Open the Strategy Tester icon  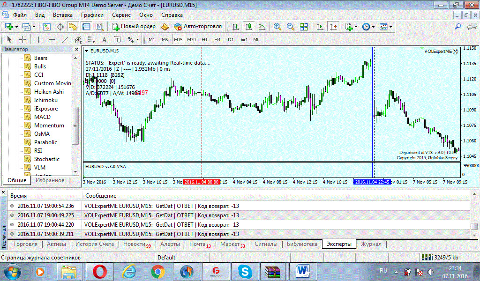[x=100, y=27]
